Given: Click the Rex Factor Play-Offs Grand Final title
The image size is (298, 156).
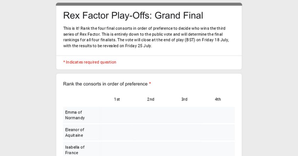Looking at the screenshot, I should [x=133, y=15].
